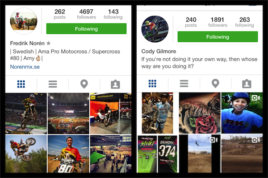Open photo map on Cody Gilmore's profile

point(215,84)
